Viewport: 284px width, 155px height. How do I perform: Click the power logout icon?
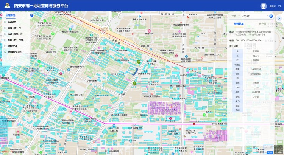(279, 6)
